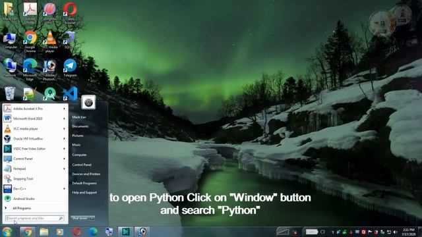Expand Microsoft Word 2010 jump list arrow
The height and width of the screenshot is (237, 422).
pyautogui.click(x=64, y=118)
